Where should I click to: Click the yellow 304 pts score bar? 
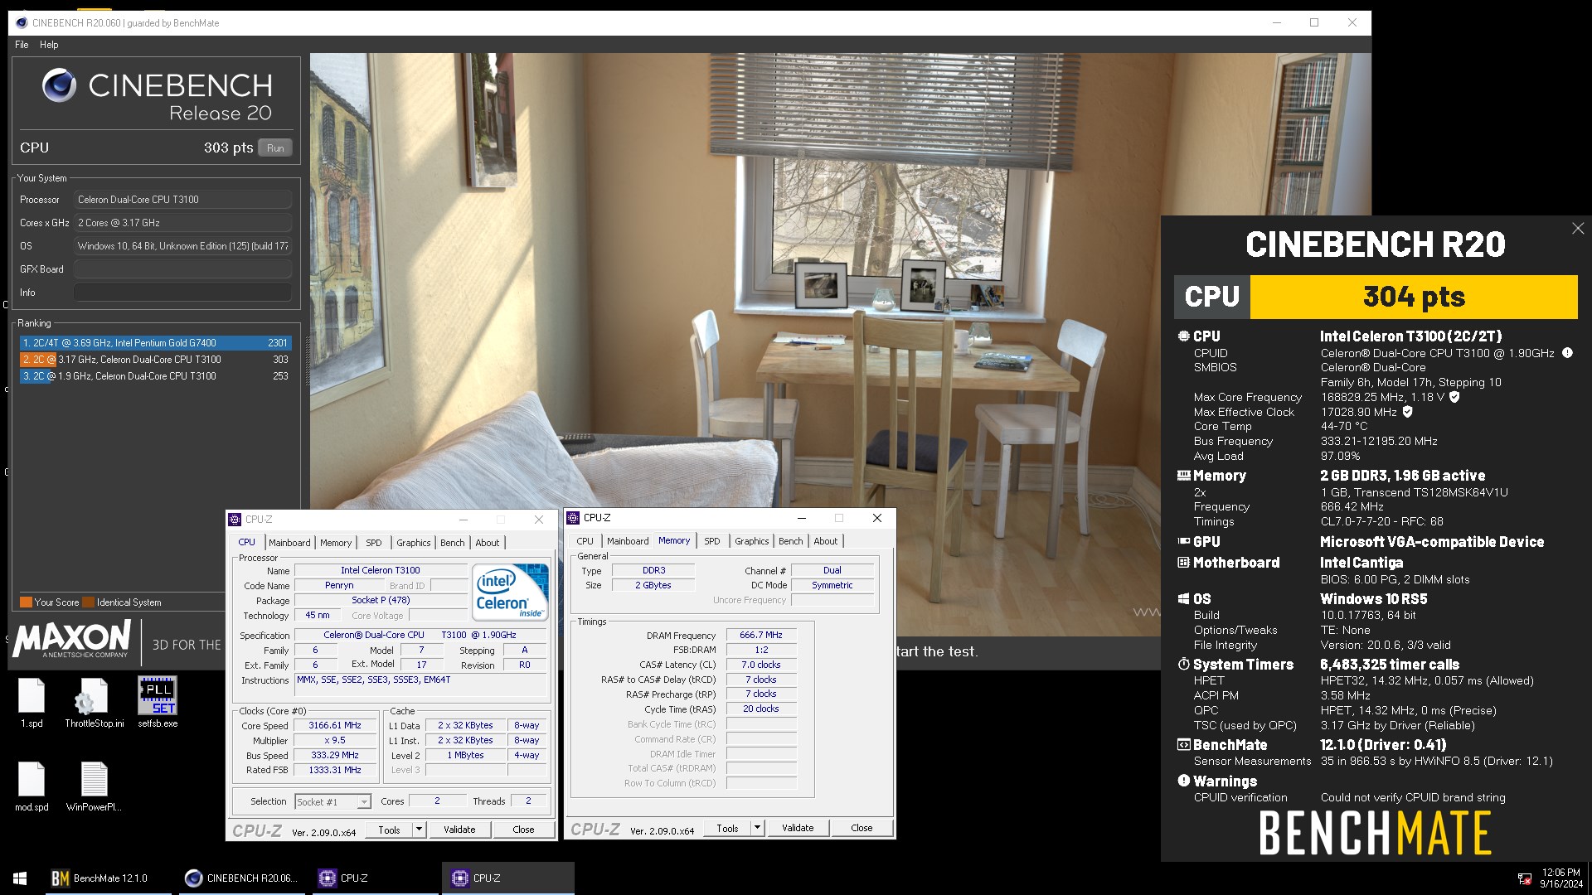click(1414, 297)
